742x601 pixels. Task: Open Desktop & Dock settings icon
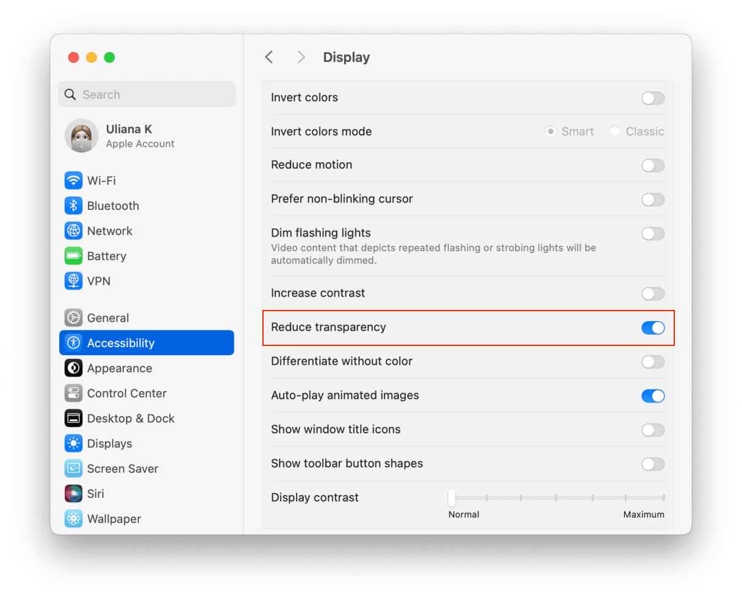pos(73,418)
